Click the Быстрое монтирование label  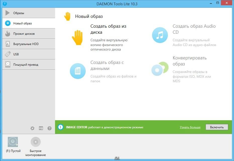[x=35, y=153]
